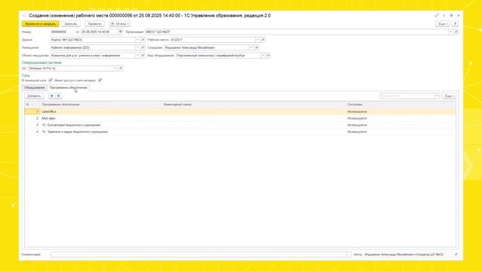Click the 'Состояние' column header

point(355,105)
